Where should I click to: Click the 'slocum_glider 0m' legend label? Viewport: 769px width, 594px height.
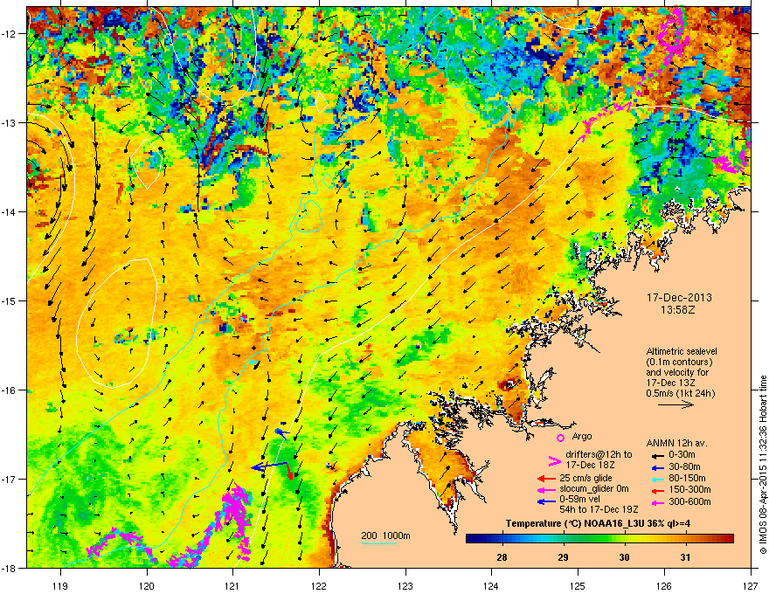click(594, 489)
